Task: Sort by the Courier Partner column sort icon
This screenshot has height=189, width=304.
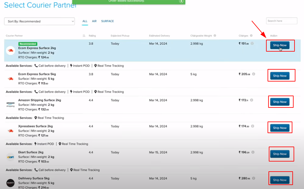Action: (x=84, y=36)
